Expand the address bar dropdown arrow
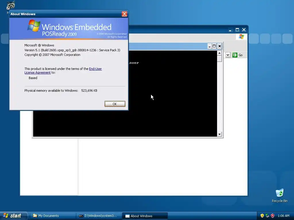The width and height of the screenshot is (294, 220). pyautogui.click(x=228, y=55)
